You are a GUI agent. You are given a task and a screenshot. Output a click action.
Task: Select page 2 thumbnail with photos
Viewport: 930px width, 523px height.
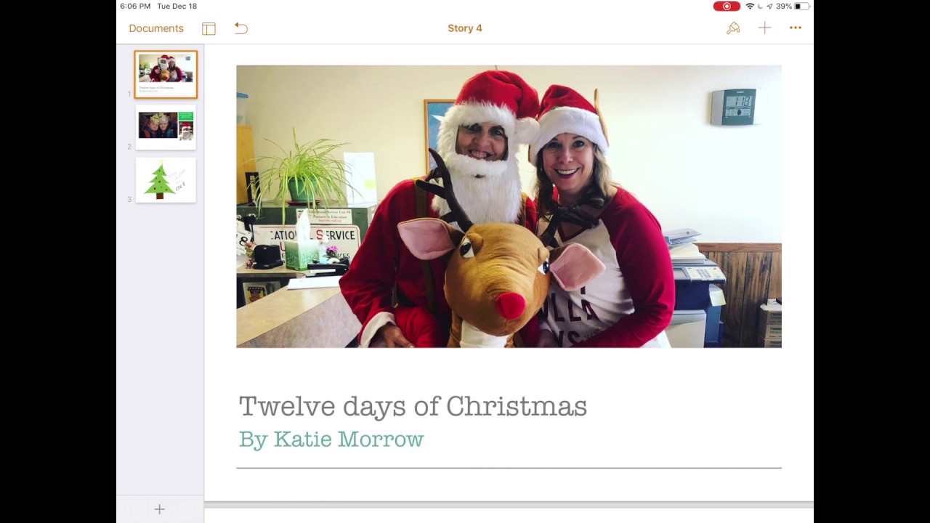[x=166, y=127]
